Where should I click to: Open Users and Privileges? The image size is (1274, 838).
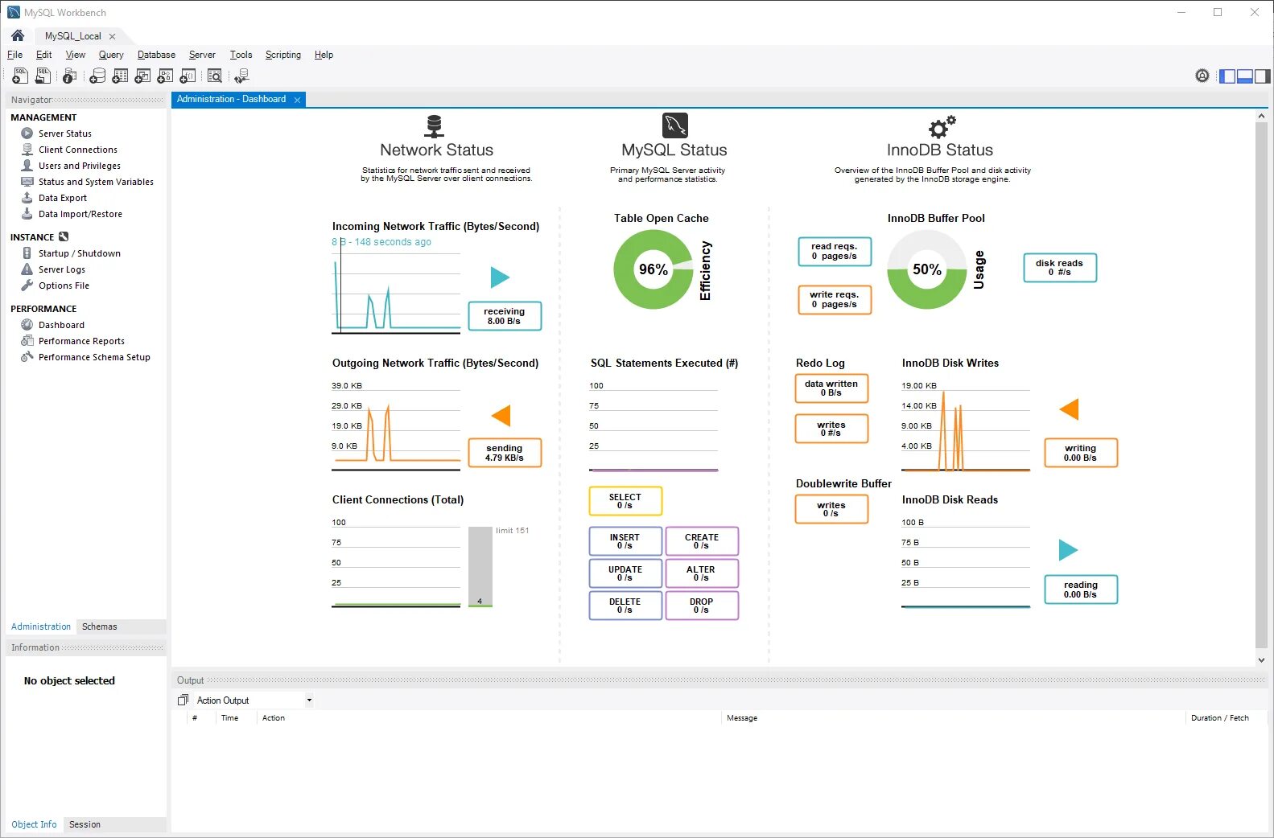[79, 166]
